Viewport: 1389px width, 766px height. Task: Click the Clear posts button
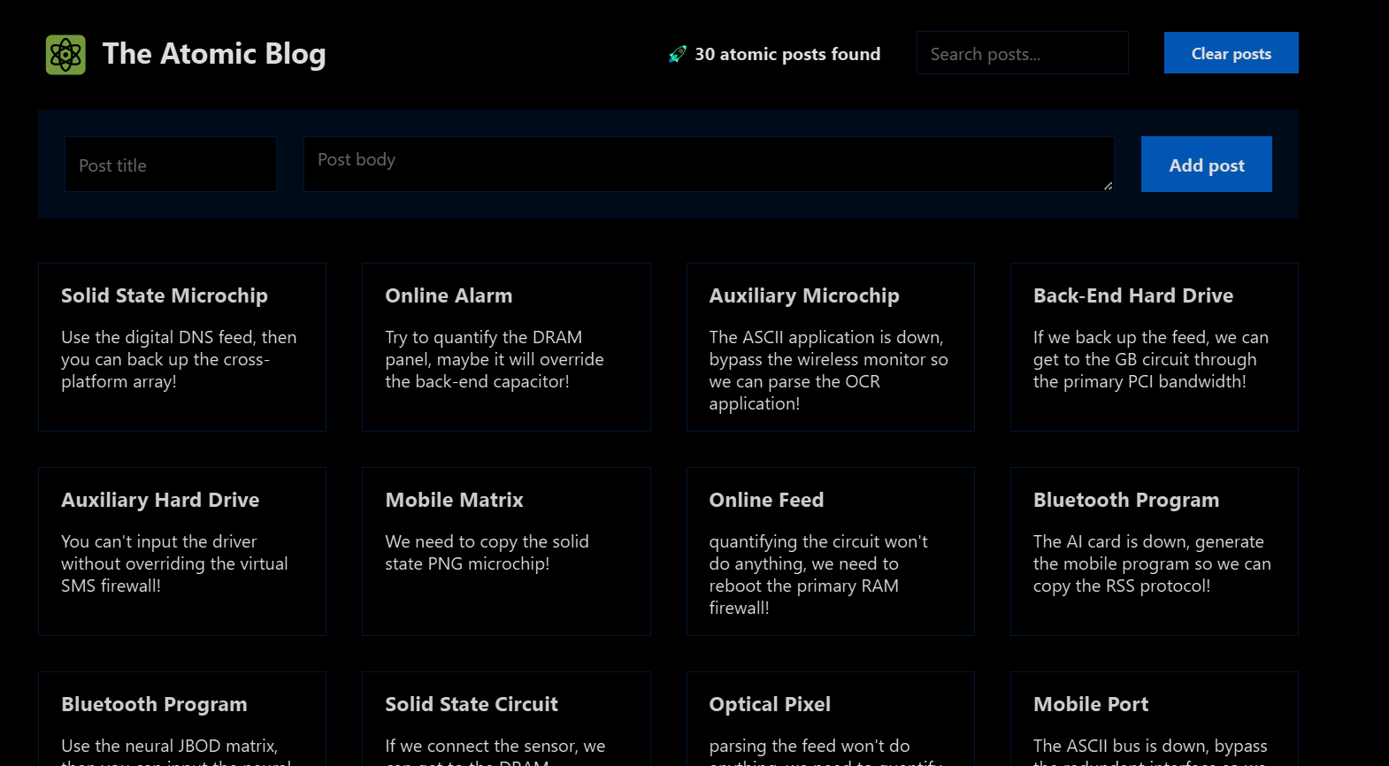click(1231, 53)
